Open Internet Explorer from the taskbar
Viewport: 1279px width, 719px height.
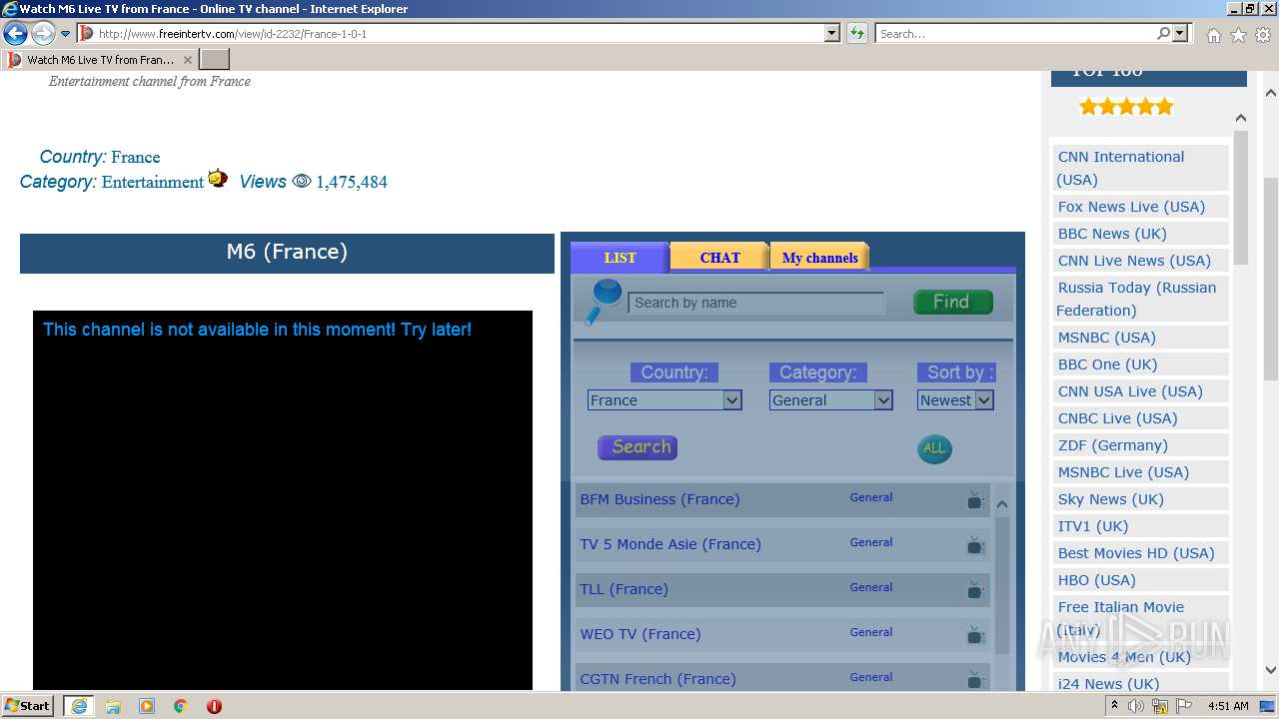pos(78,705)
